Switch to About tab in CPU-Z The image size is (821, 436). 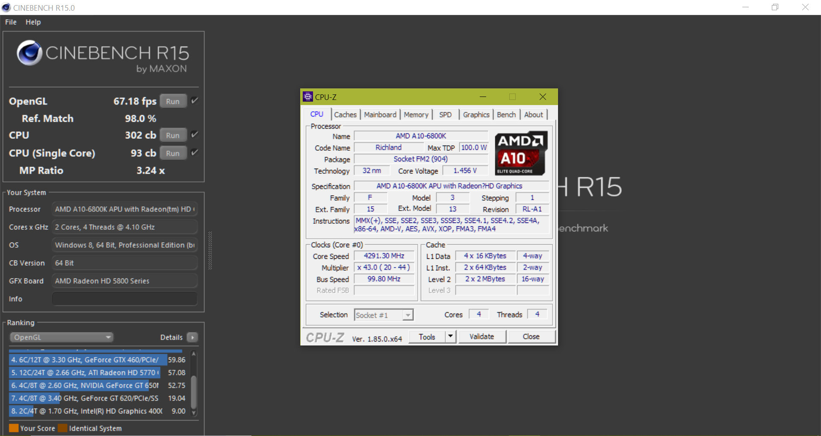(534, 115)
